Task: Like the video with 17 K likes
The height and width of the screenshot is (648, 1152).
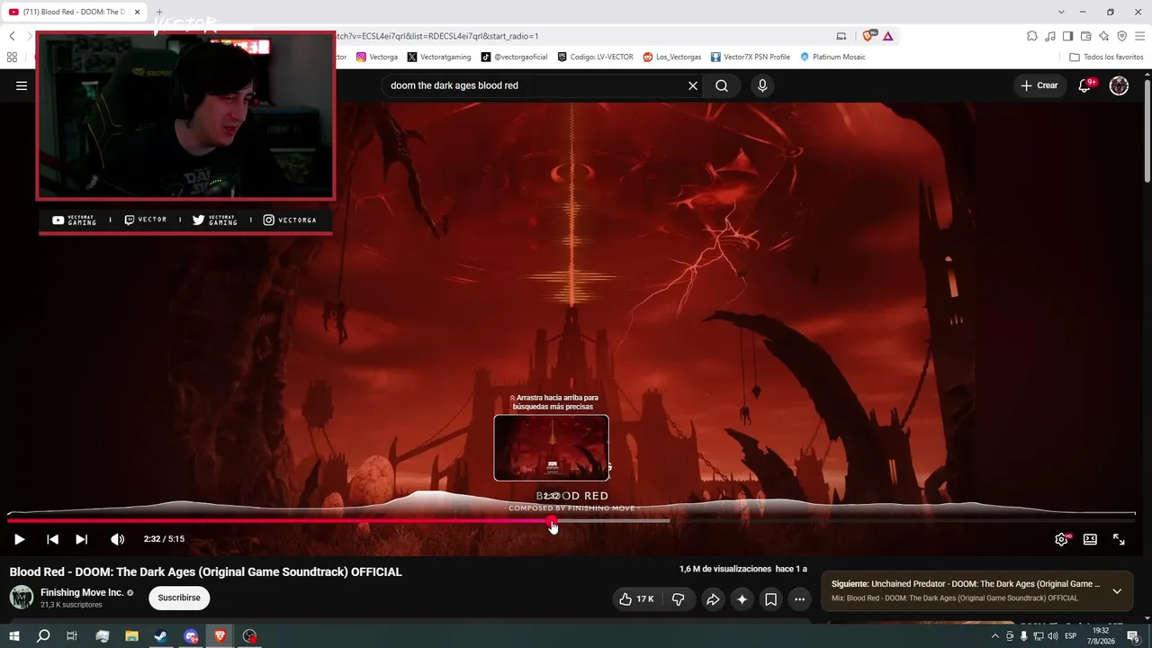Action: [x=635, y=599]
